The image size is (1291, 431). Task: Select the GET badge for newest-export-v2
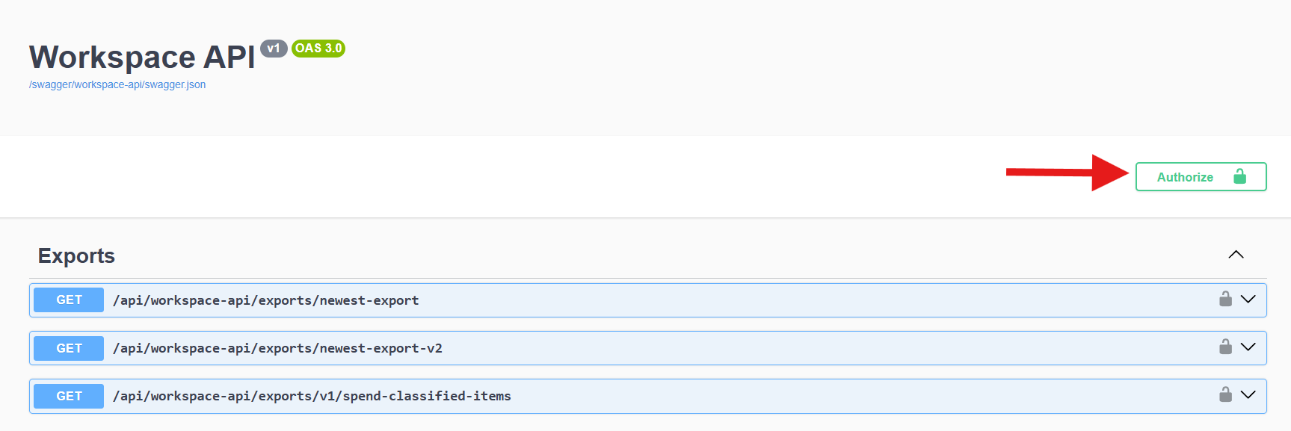click(67, 347)
